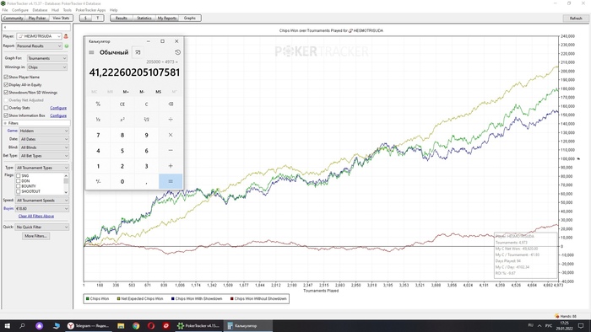Click the Calculator plus/minus sign key
This screenshot has height=332, width=591.
(98, 181)
